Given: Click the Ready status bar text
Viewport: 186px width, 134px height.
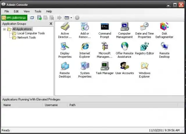Looking at the screenshot, I should pos(6,130).
